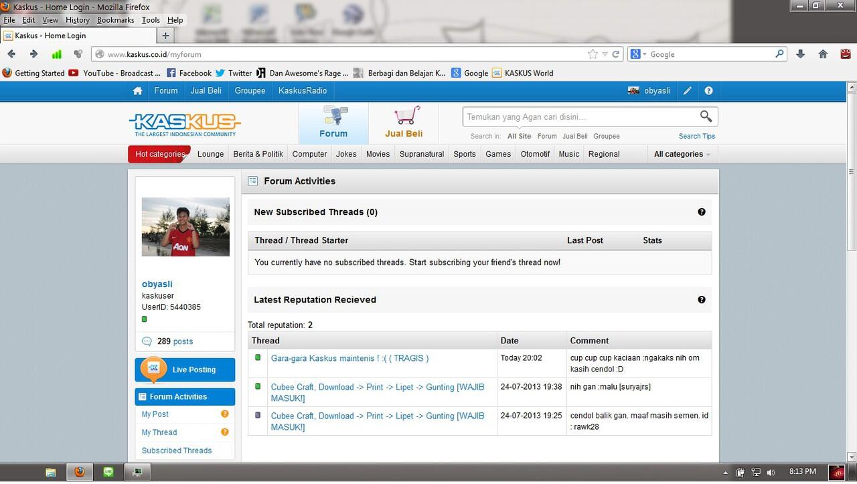The height and width of the screenshot is (484, 857).
Task: Click the obyasli avatar icon in blue bar
Action: coord(633,91)
